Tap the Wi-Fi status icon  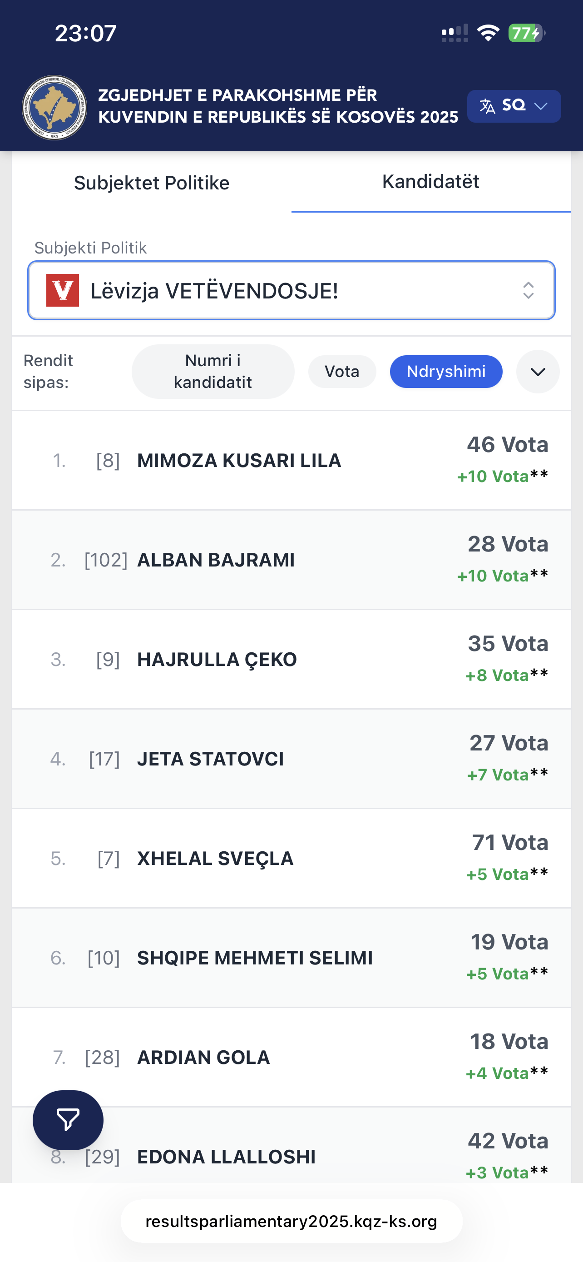click(488, 33)
